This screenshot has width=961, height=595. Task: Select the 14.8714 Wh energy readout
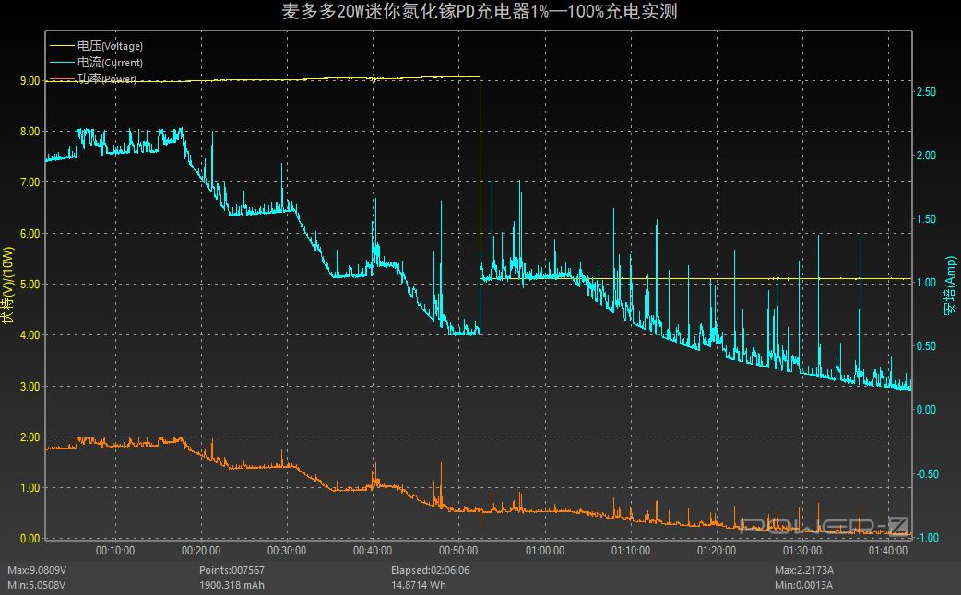[419, 585]
